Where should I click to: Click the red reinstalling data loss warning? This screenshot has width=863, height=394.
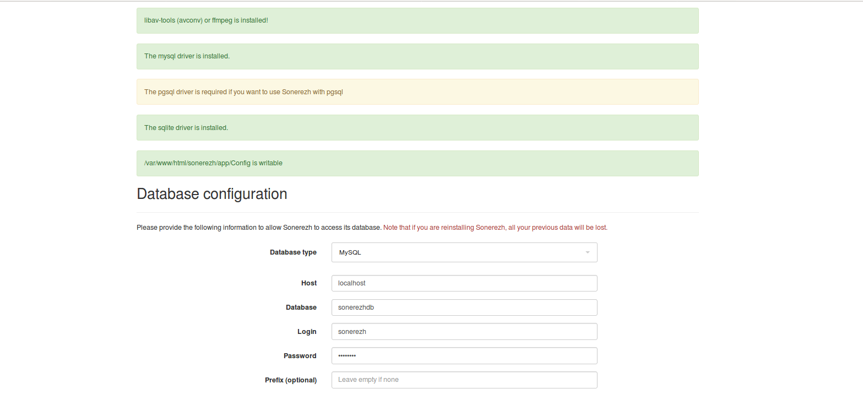tap(495, 228)
